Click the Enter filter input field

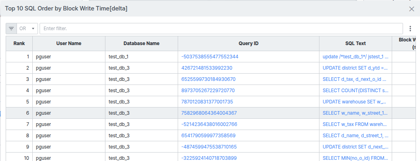point(221,29)
